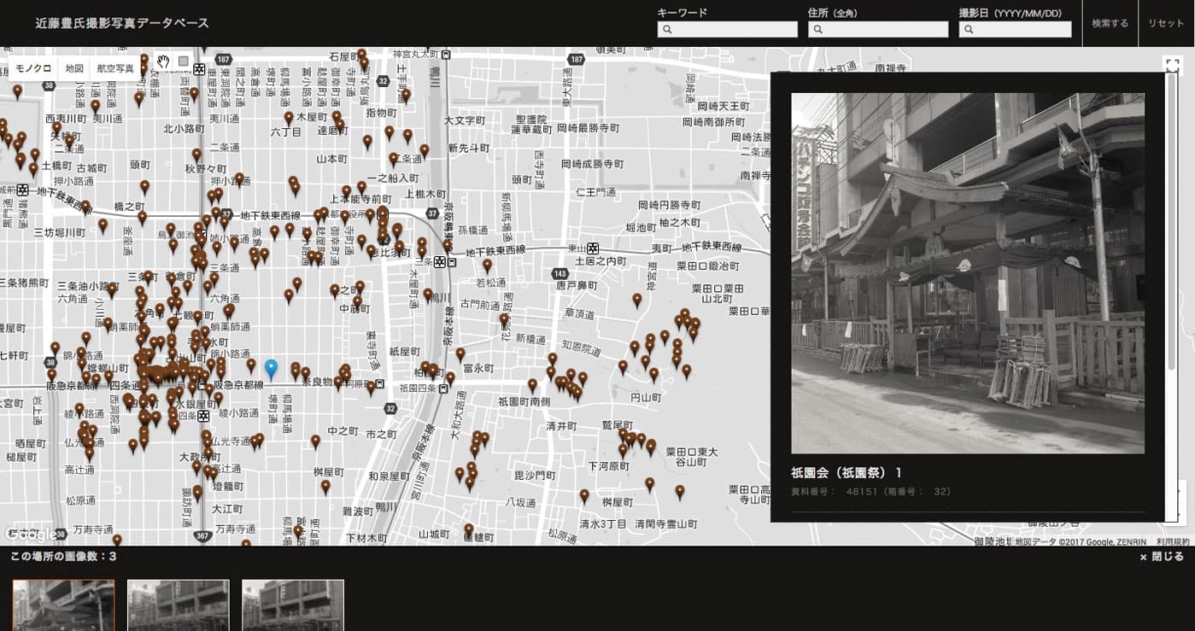Click the magnifier icon in 撮影日 field
Screen dimensions: 1195x631
(x=969, y=30)
